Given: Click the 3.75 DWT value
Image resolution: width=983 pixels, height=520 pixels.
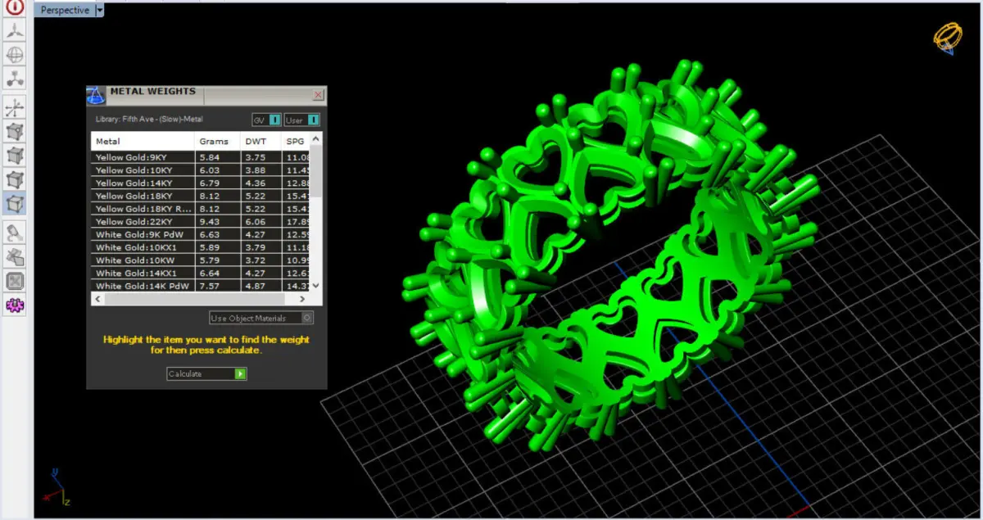Looking at the screenshot, I should tap(255, 157).
